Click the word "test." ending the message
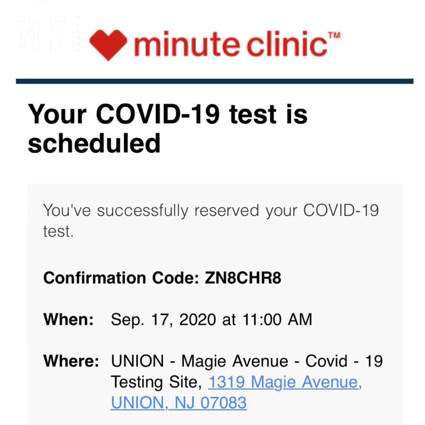The height and width of the screenshot is (425, 425). tap(58, 232)
